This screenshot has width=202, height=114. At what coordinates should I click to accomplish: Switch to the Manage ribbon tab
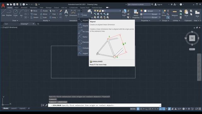(48, 8)
